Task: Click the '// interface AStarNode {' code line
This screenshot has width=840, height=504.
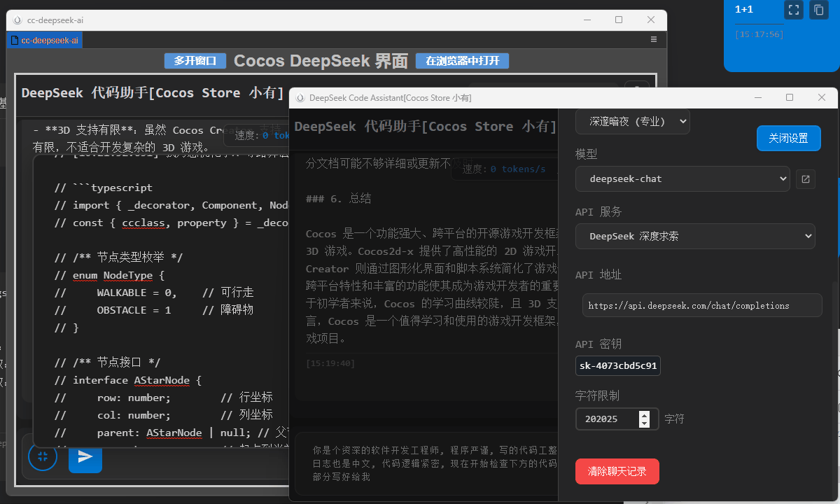Action: tap(128, 380)
